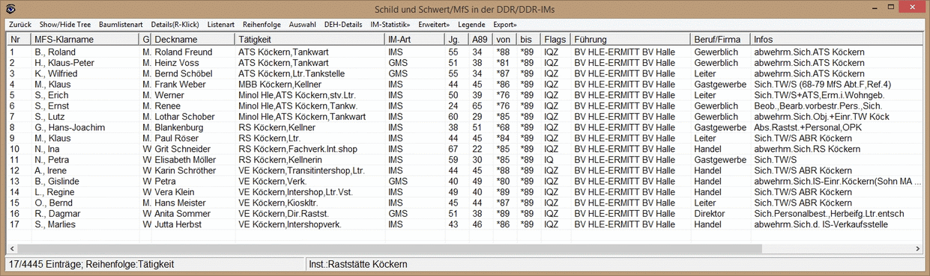Select row H., Klaus-Peter

click(x=465, y=63)
